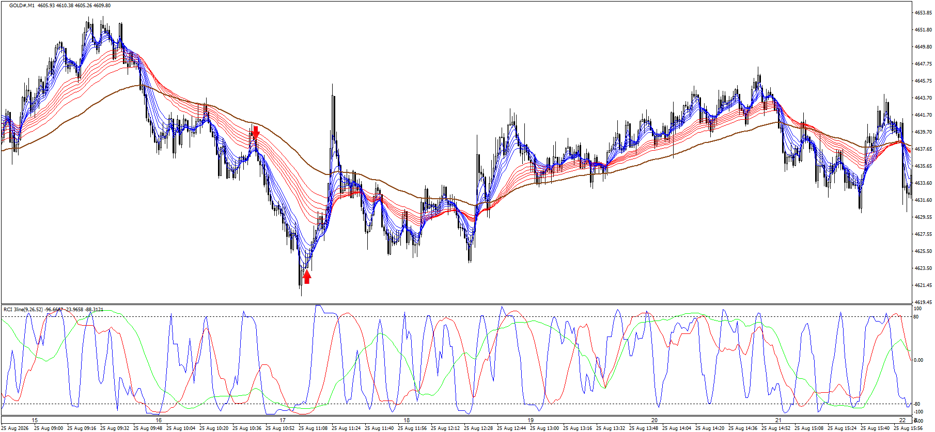The width and height of the screenshot is (935, 432).
Task: Click the 25 Aug 12:44 time label
Action: [512, 428]
